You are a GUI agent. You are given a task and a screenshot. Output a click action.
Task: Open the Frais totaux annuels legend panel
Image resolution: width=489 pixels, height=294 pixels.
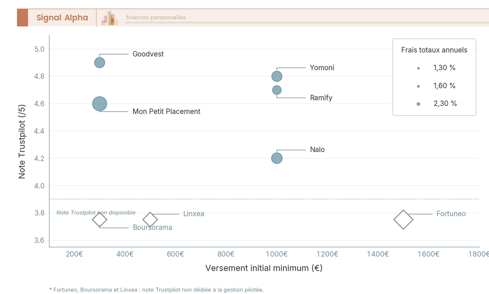[434, 50]
